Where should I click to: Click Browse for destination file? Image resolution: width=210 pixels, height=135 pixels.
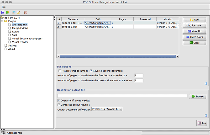coord(198,96)
